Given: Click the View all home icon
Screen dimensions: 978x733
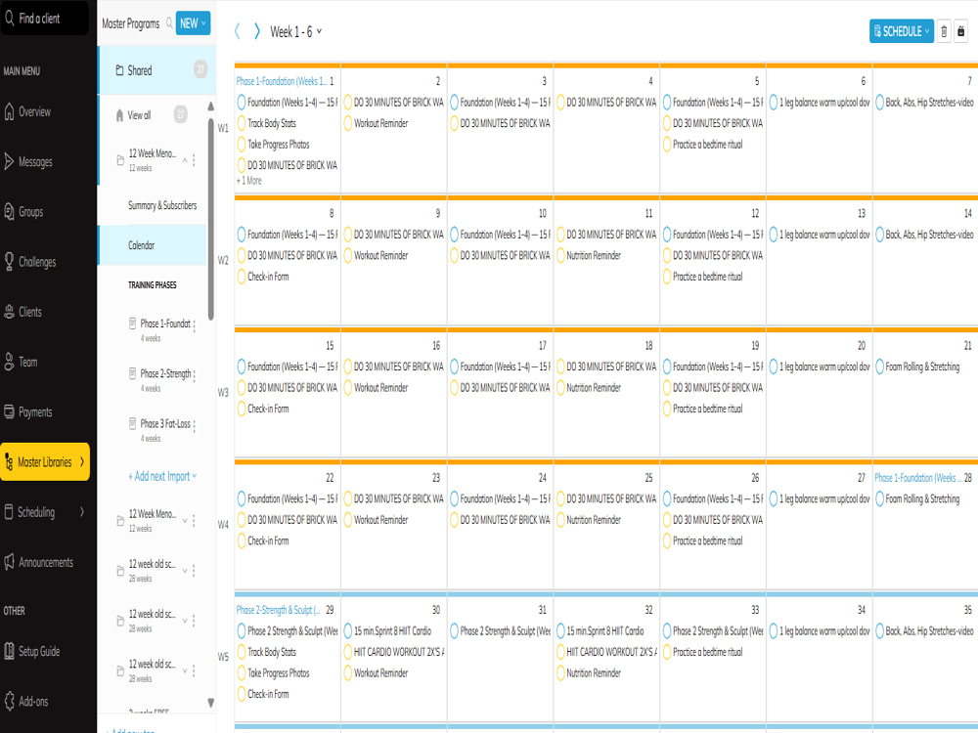Looking at the screenshot, I should pyautogui.click(x=119, y=115).
